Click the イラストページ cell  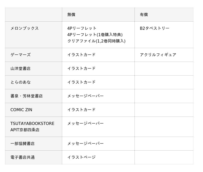[81, 157]
